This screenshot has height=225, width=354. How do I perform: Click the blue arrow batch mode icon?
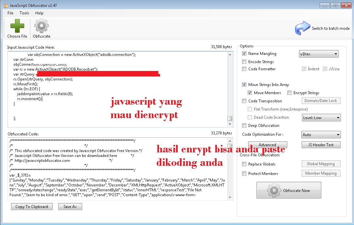tap(303, 28)
